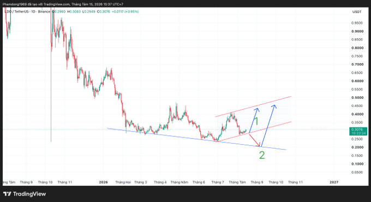
Task: Click the 2026 year label on time axis
Action: (x=104, y=182)
